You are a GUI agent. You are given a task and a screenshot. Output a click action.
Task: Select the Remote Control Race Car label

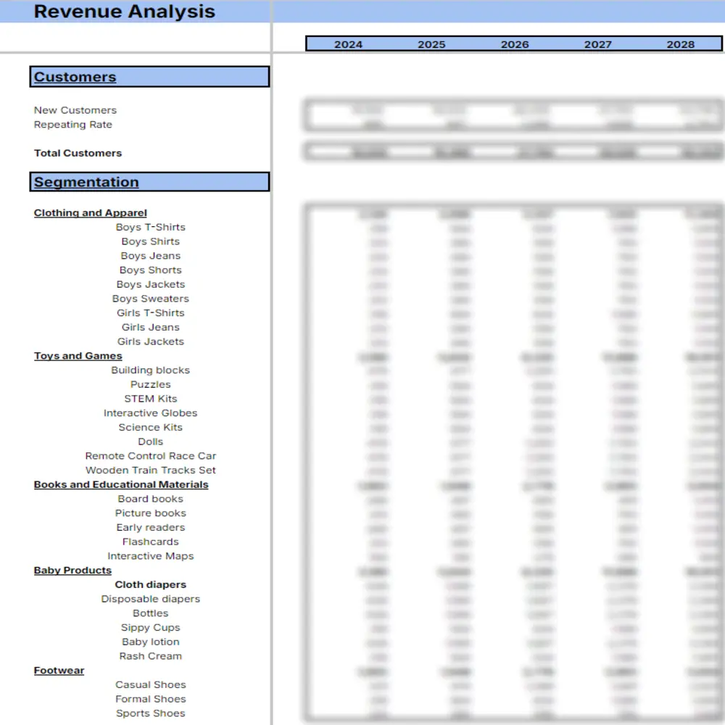[x=150, y=456]
